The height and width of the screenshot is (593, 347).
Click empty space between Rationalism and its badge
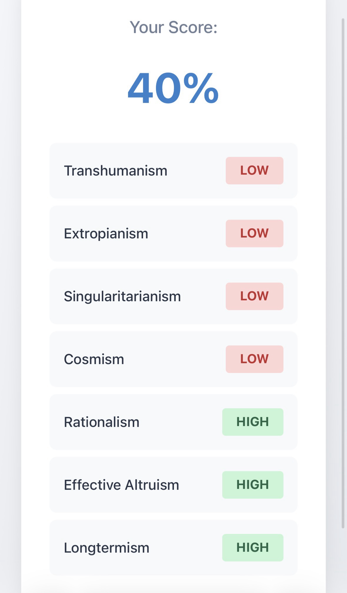click(180, 422)
